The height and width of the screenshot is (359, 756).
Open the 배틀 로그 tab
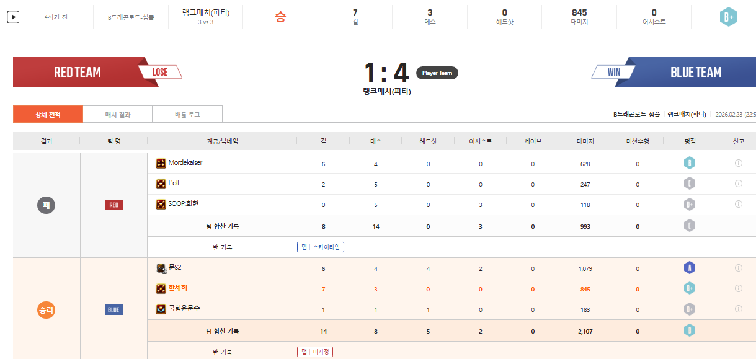[187, 114]
